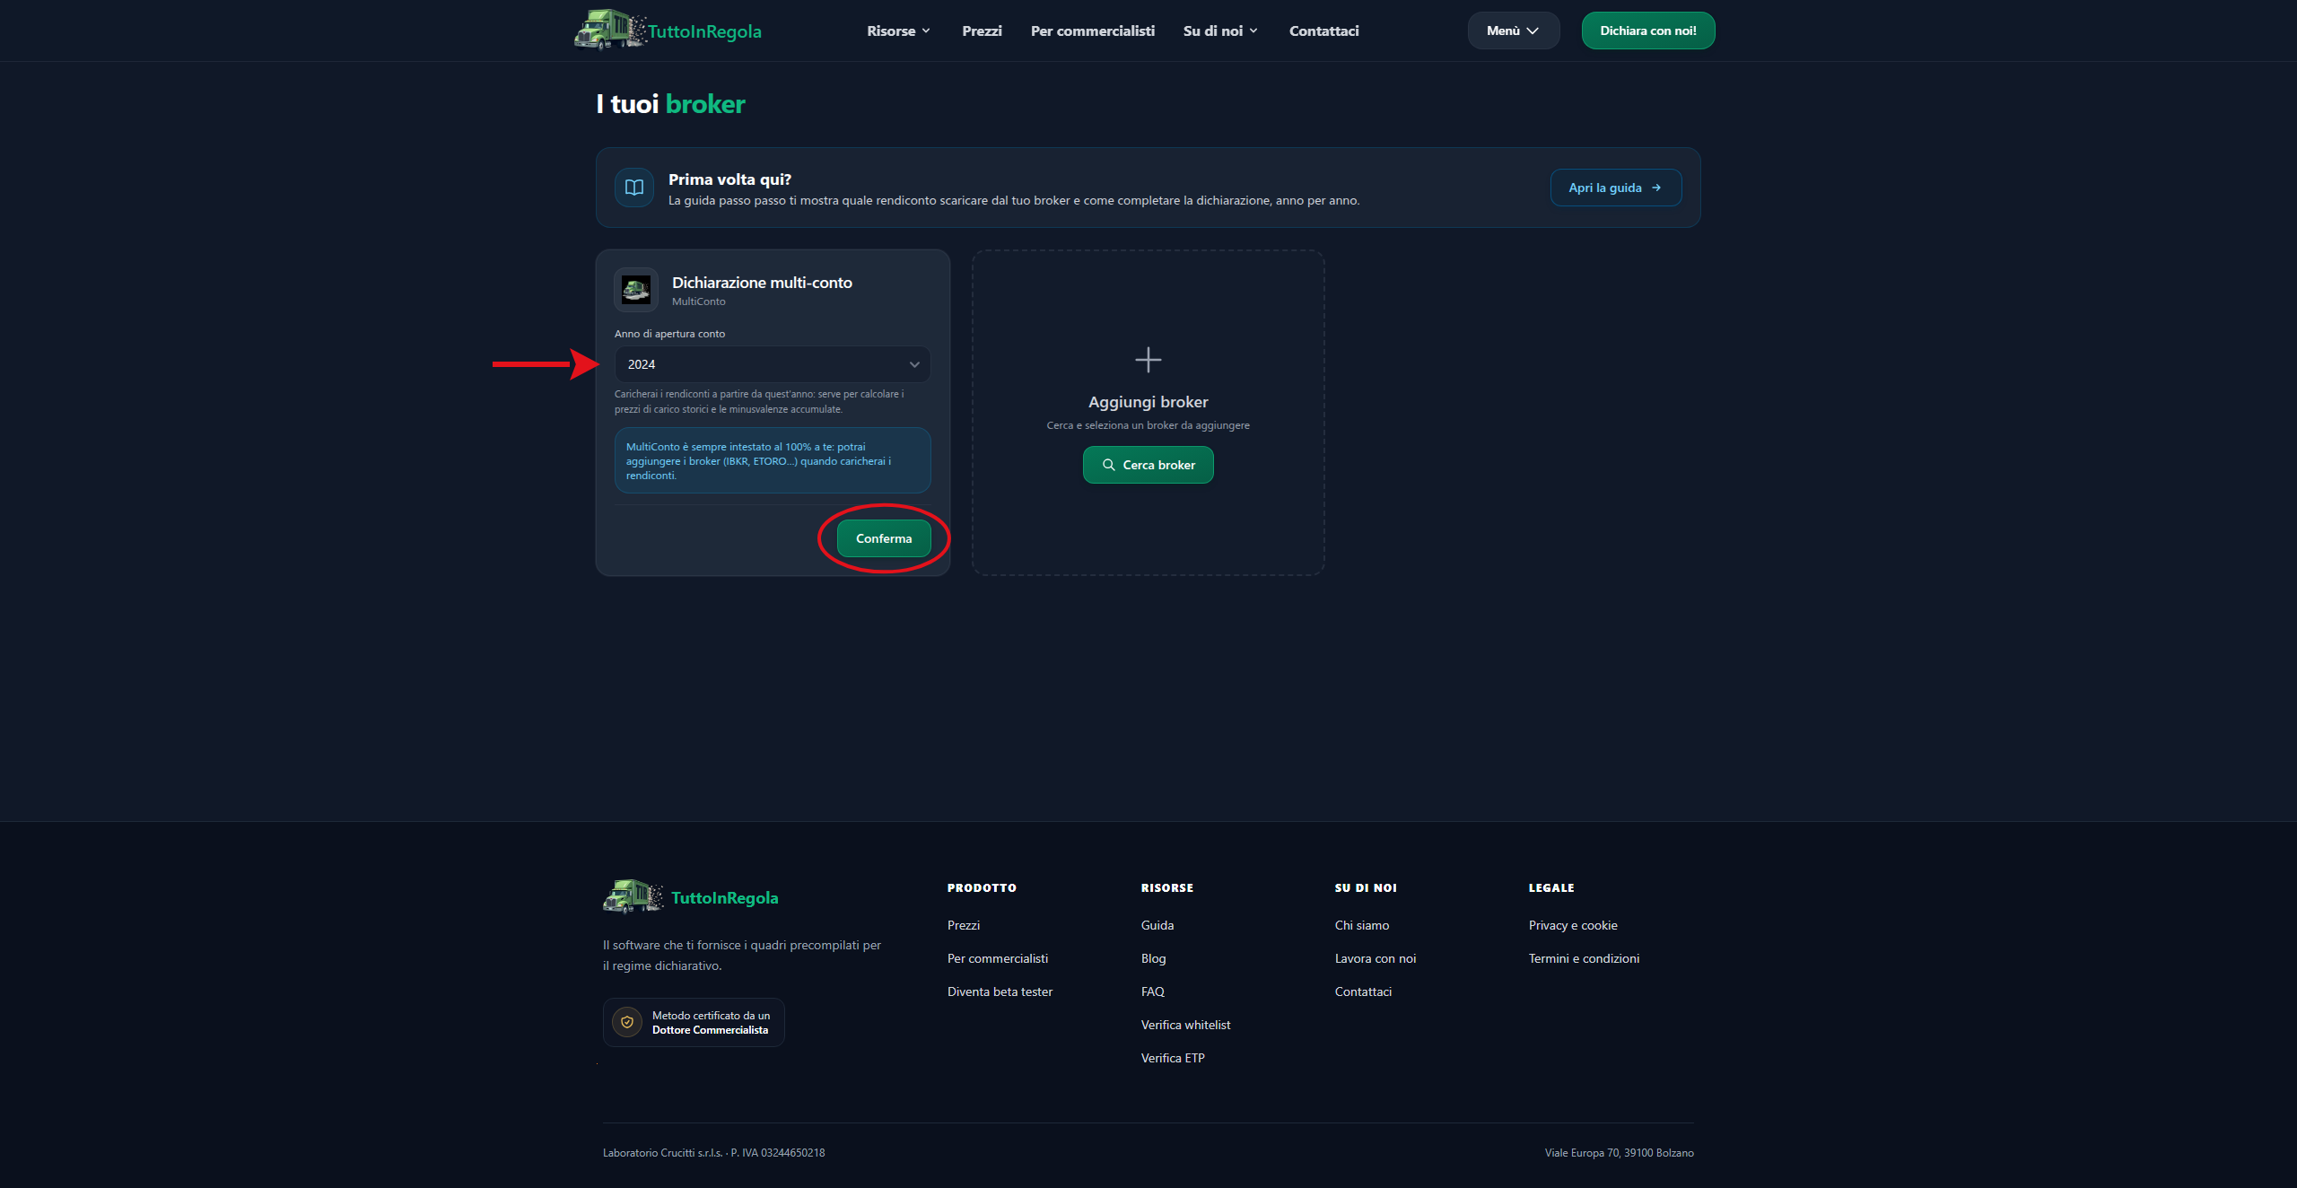The width and height of the screenshot is (2297, 1188).
Task: Open Chi siamo footer link
Action: point(1361,925)
